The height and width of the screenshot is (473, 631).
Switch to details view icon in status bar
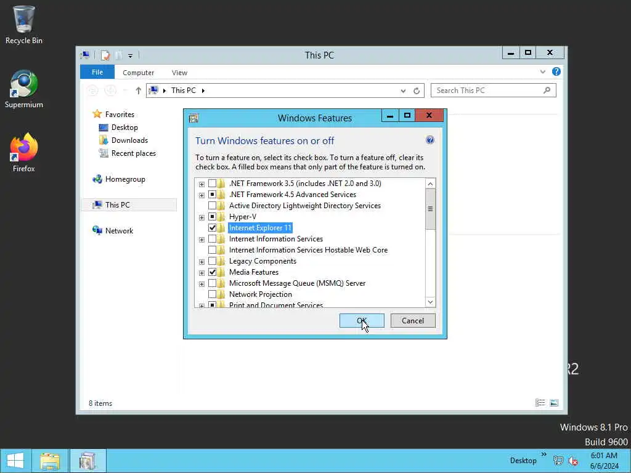click(x=540, y=403)
